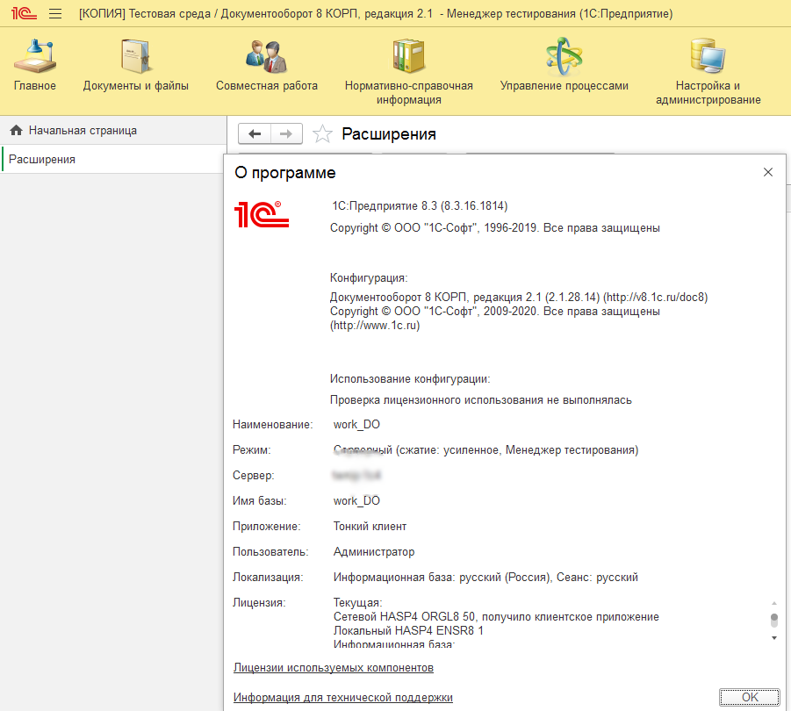Open Настройка и администрирование section
Screen dimensions: 791x711
click(x=708, y=72)
